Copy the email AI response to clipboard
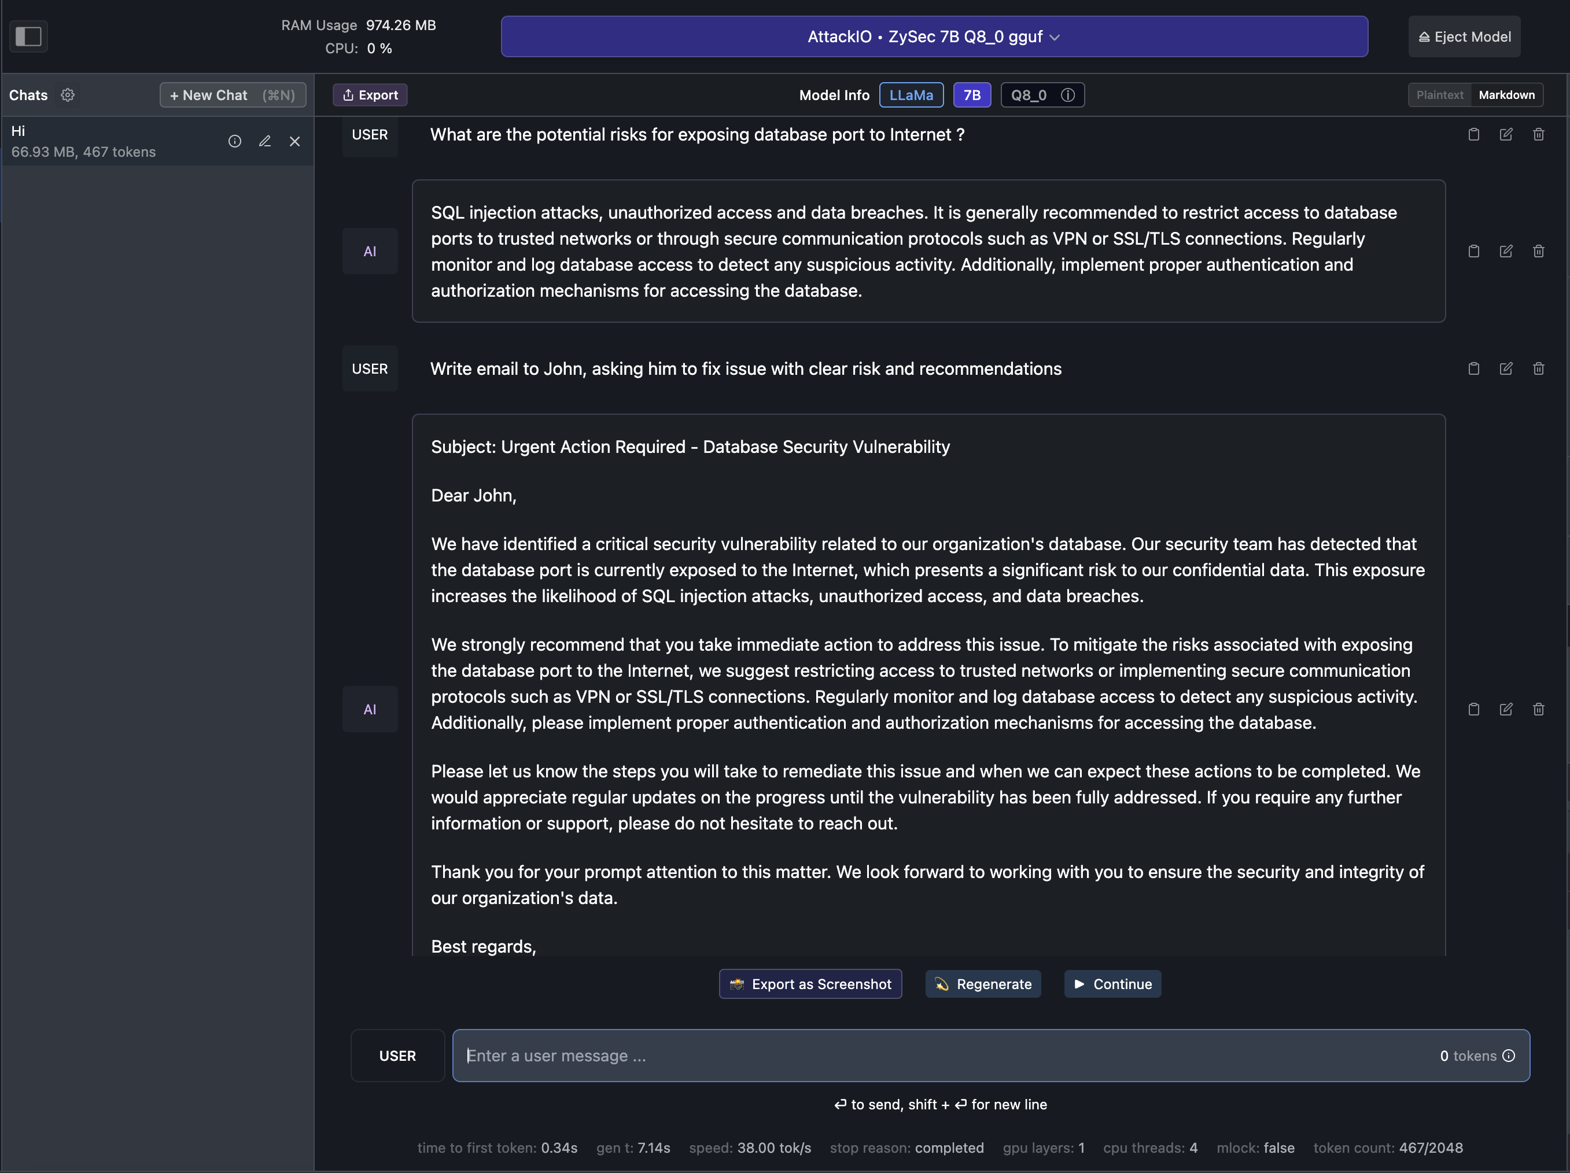 (x=1473, y=709)
